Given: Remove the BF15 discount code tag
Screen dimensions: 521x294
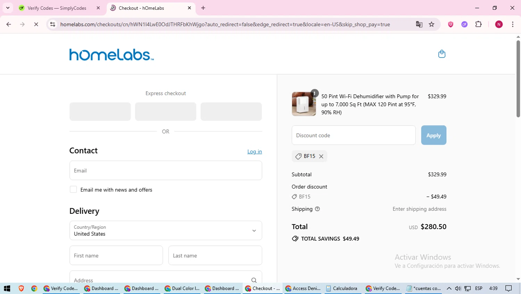Looking at the screenshot, I should pos(321,156).
